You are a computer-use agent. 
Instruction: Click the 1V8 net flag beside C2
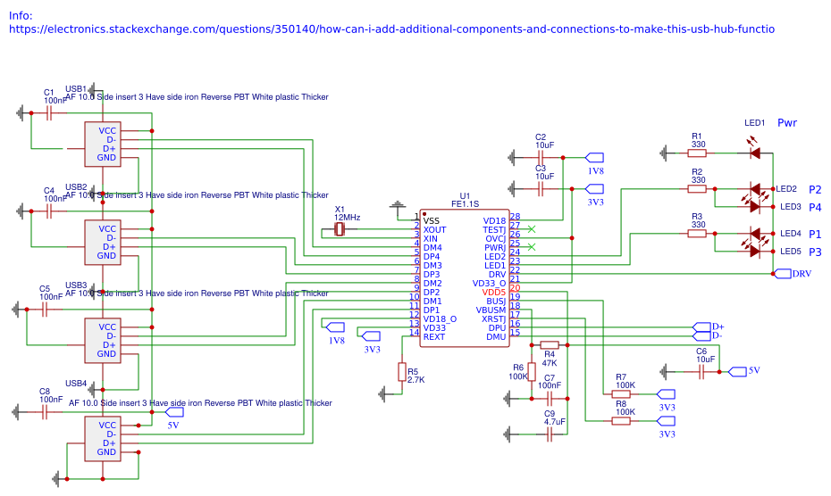pyautogui.click(x=594, y=158)
